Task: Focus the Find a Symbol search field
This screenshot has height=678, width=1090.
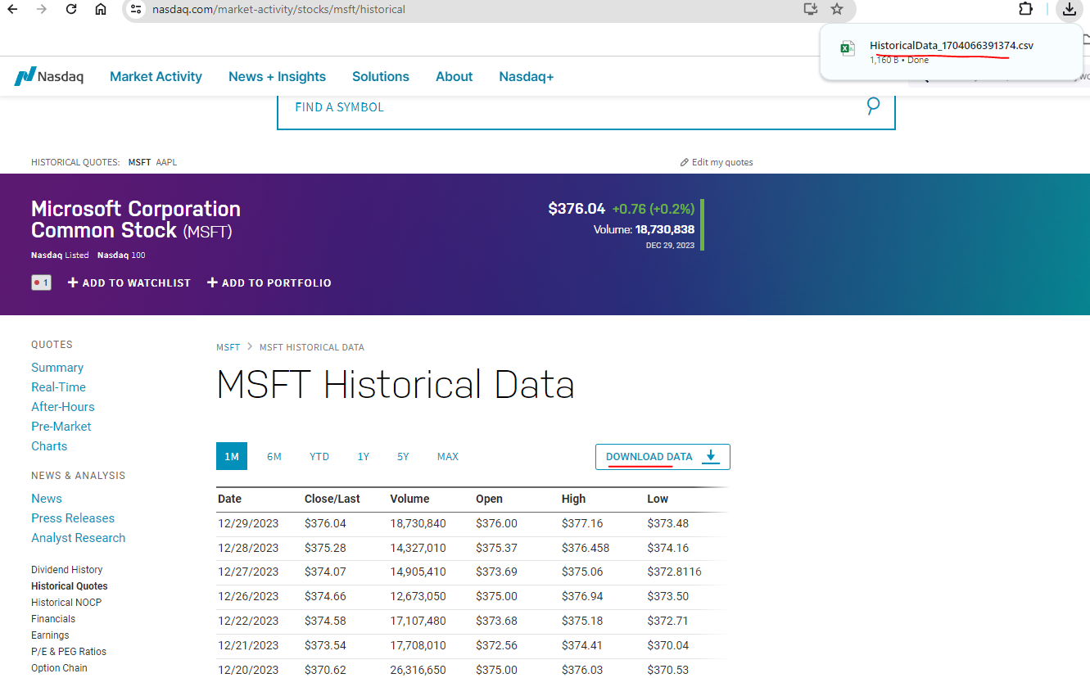Action: pyautogui.click(x=586, y=106)
